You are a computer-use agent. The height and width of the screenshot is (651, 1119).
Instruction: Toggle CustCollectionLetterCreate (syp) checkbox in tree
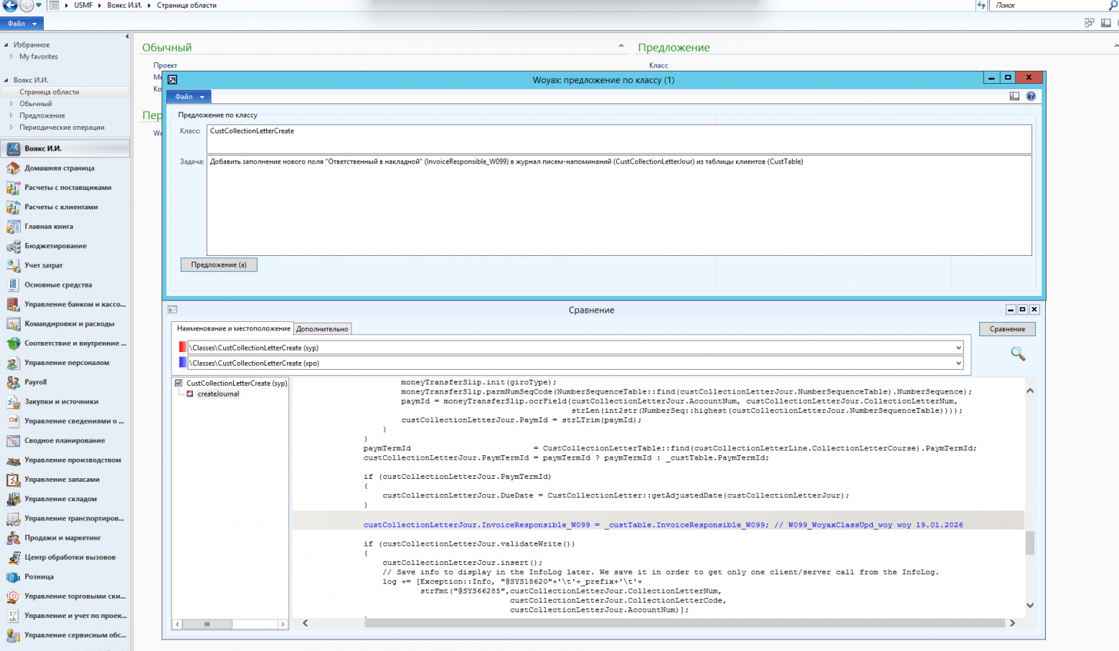click(x=179, y=383)
